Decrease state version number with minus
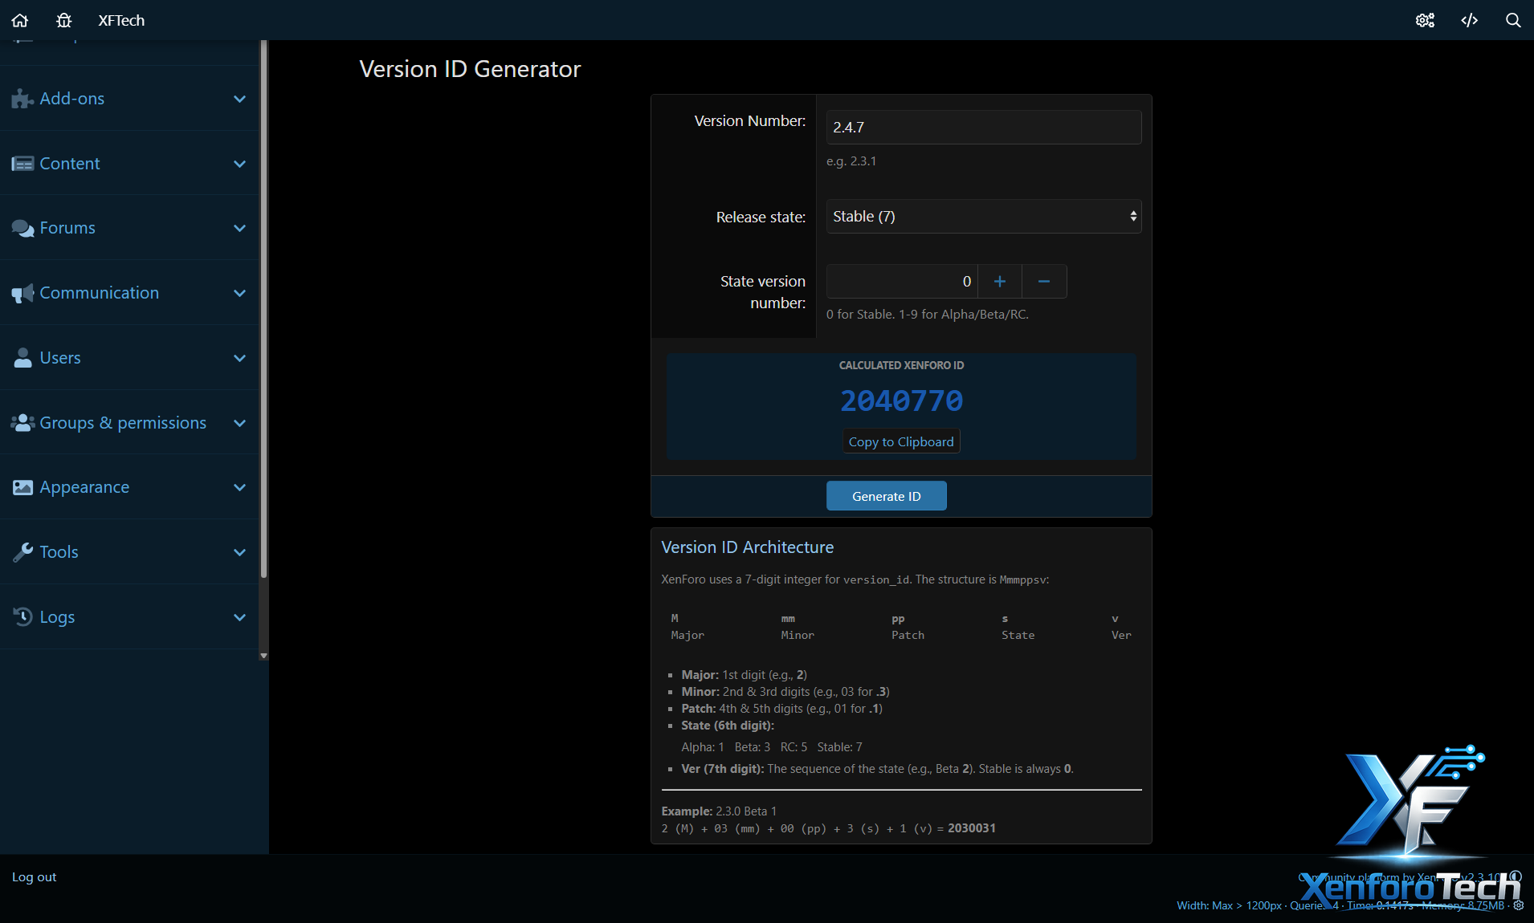The height and width of the screenshot is (923, 1534). click(1044, 282)
